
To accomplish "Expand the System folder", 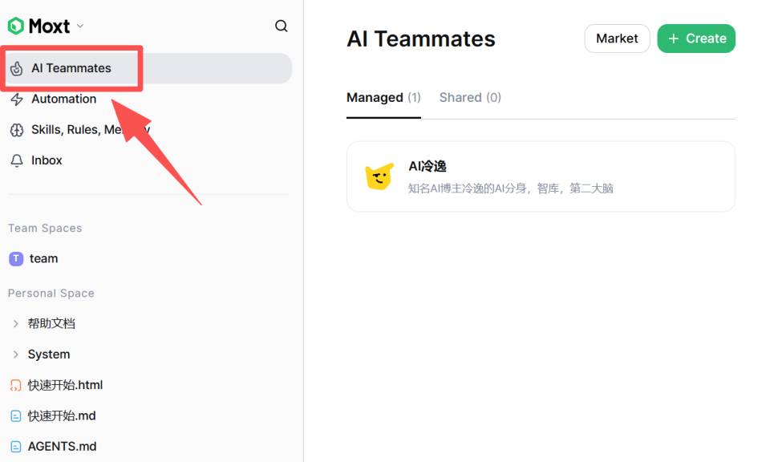I will 16,355.
